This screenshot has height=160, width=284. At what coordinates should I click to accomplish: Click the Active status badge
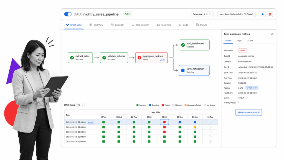click(128, 14)
